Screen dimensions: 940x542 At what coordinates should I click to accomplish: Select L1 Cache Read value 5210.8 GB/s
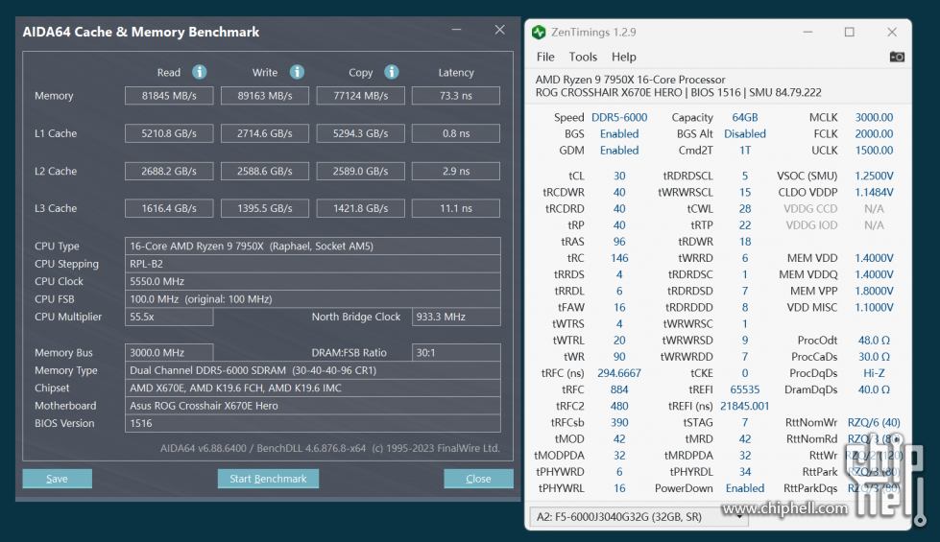point(169,133)
